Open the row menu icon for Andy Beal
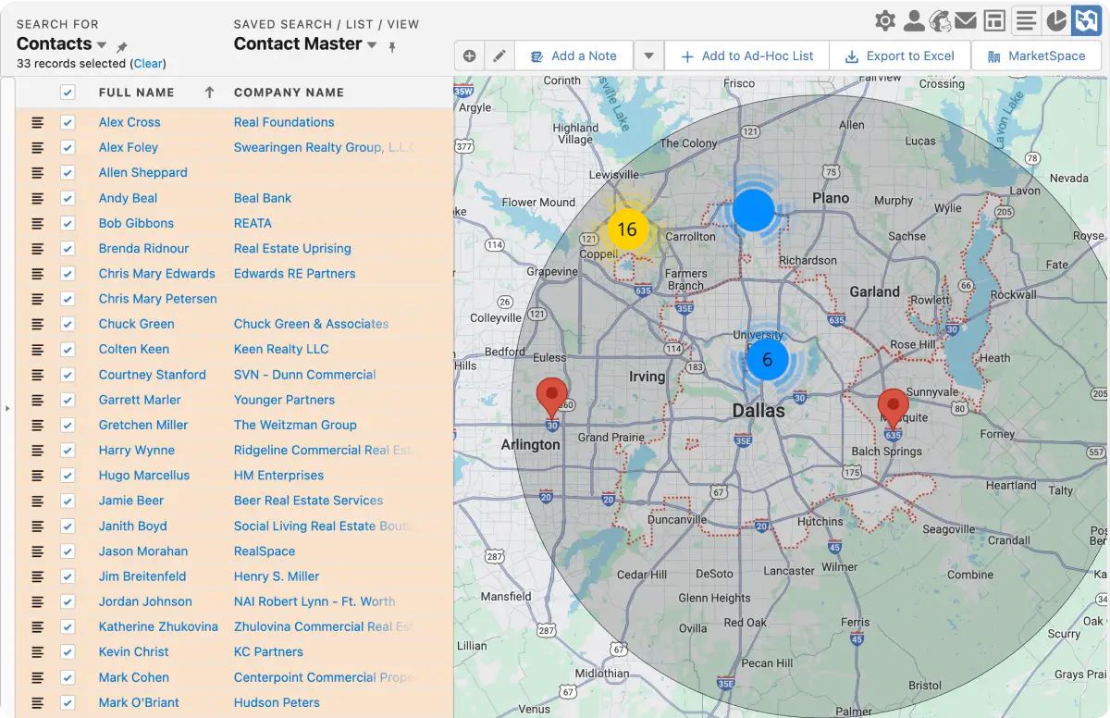 38,198
